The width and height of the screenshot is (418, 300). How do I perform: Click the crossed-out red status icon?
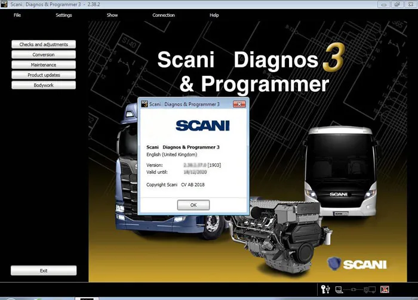[x=385, y=289]
